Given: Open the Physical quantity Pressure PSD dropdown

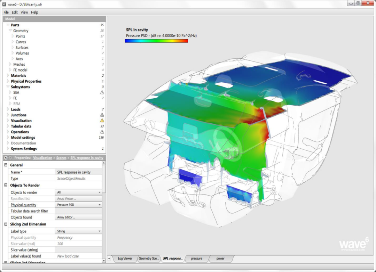Looking at the screenshot, I should tap(78, 205).
